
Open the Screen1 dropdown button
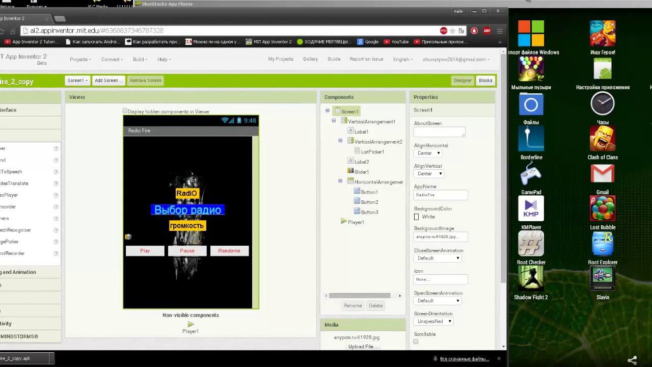[77, 81]
